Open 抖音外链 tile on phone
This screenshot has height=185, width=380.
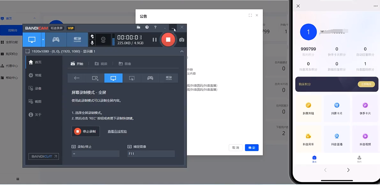[308, 108]
